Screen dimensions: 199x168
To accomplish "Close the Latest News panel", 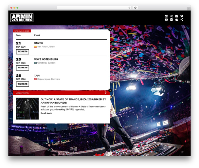I will (x=110, y=90).
